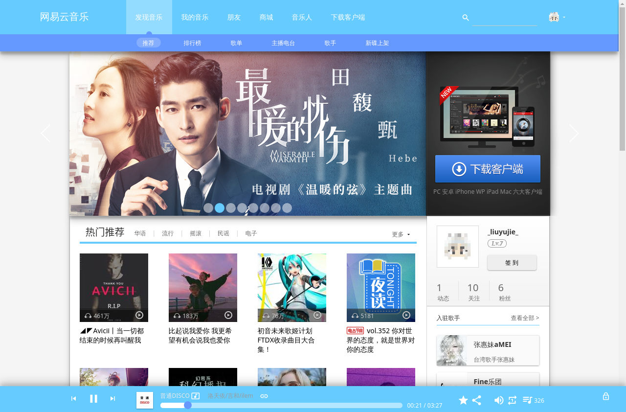Toggle single-song repeat mode
Screen dimensions: 626x412
(512, 400)
